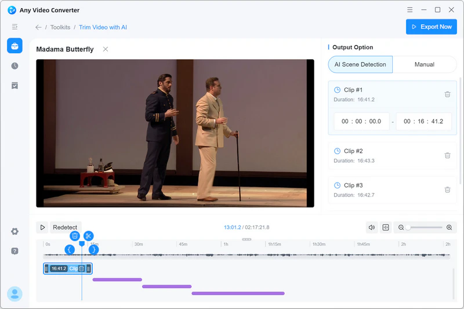The image size is (464, 309).
Task: Set clip start with left bracket icon
Action: pos(70,249)
